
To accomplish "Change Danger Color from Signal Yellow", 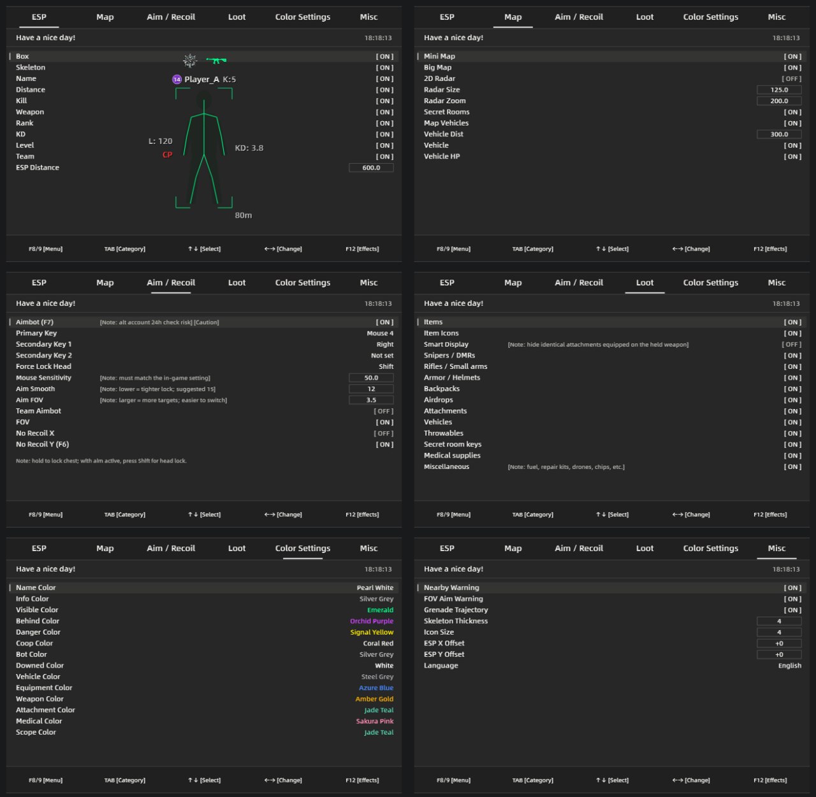I will pos(372,633).
